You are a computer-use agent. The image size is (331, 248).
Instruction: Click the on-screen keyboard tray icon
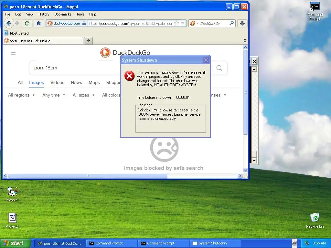pos(294,243)
